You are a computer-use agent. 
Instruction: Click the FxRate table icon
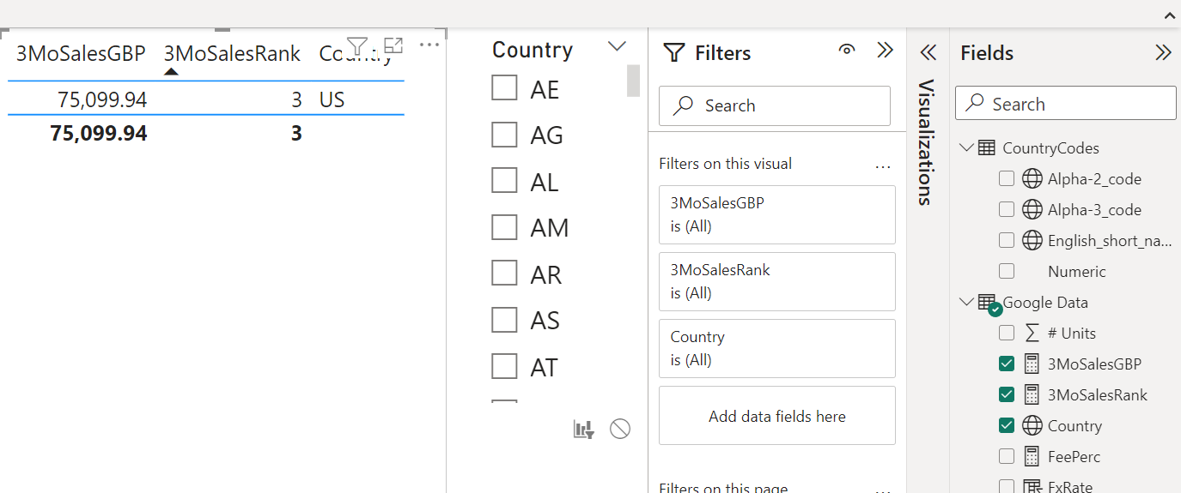[x=1032, y=486]
